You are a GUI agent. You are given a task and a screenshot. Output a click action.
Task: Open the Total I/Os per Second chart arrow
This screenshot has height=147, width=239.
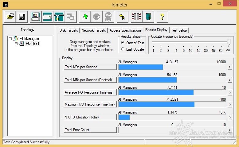[230, 67]
